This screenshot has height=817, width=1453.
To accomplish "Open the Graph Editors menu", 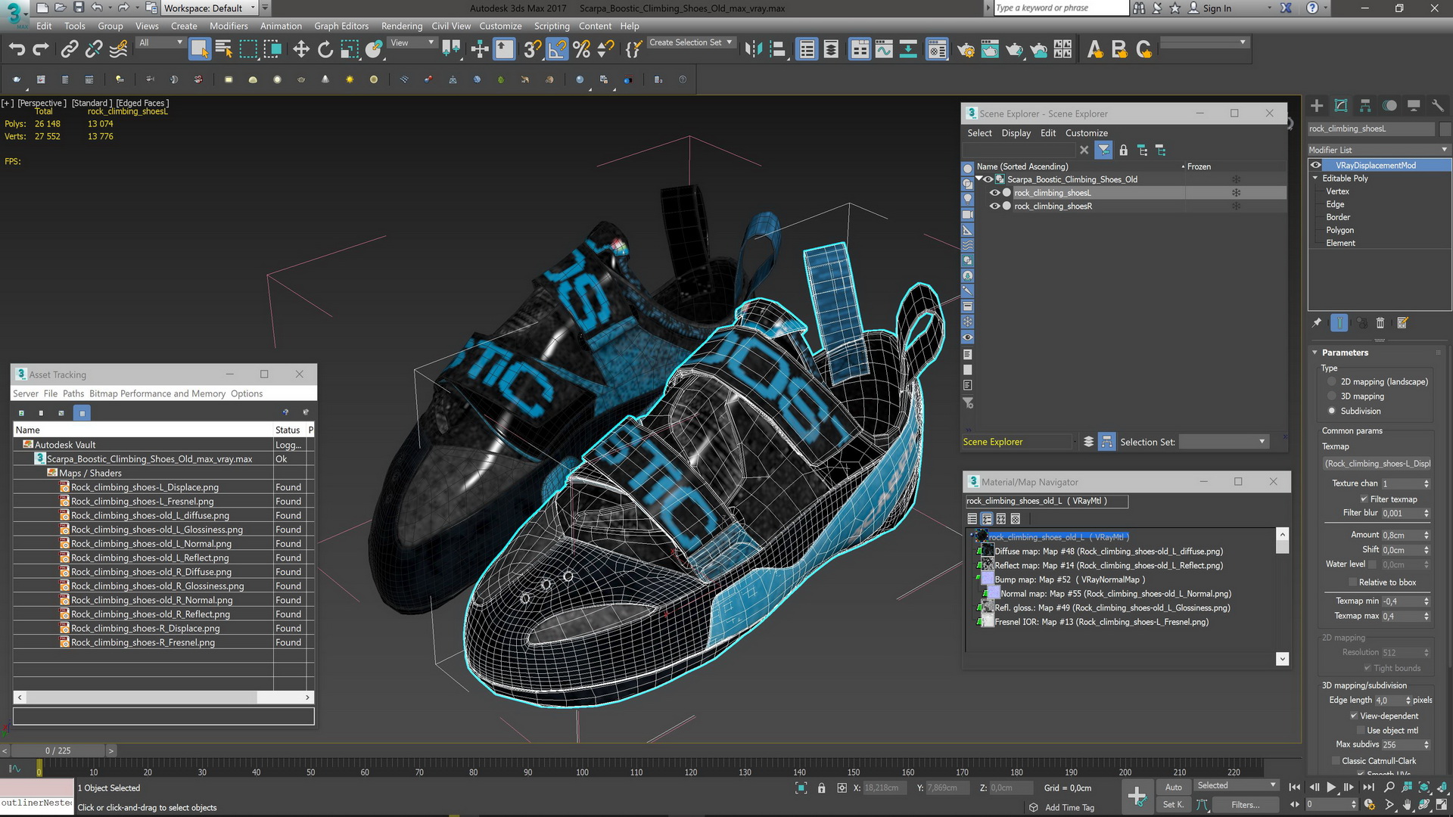I will coord(341,26).
